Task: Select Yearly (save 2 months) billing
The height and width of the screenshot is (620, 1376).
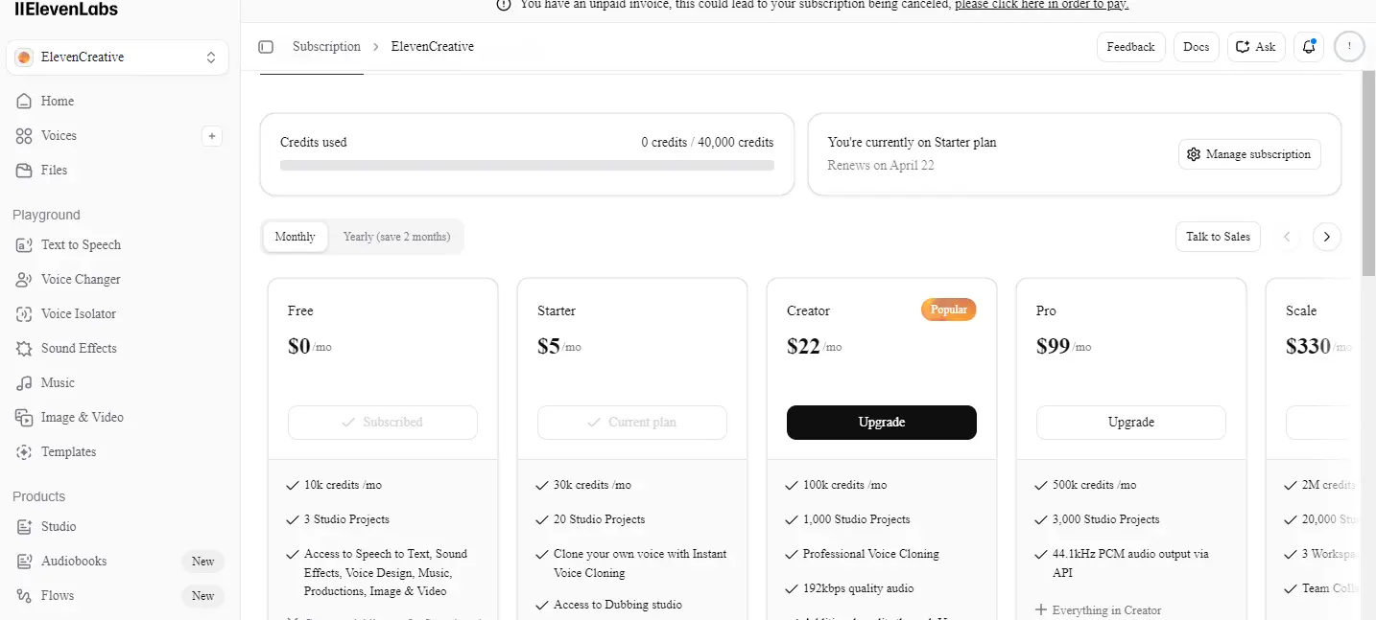Action: tap(396, 237)
